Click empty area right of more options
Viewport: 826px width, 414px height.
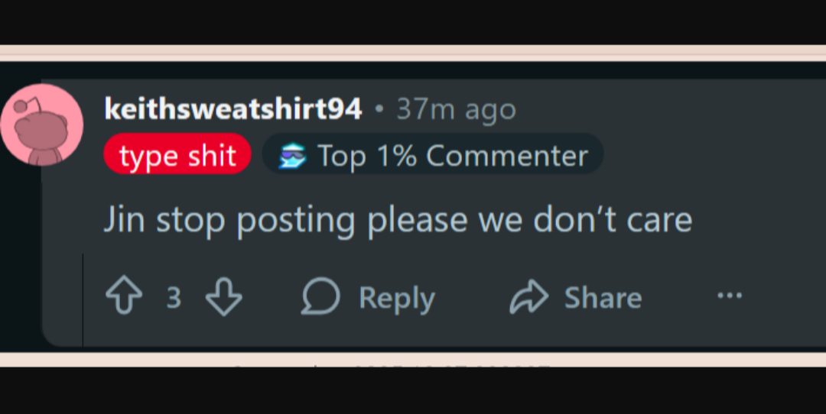pyautogui.click(x=785, y=296)
